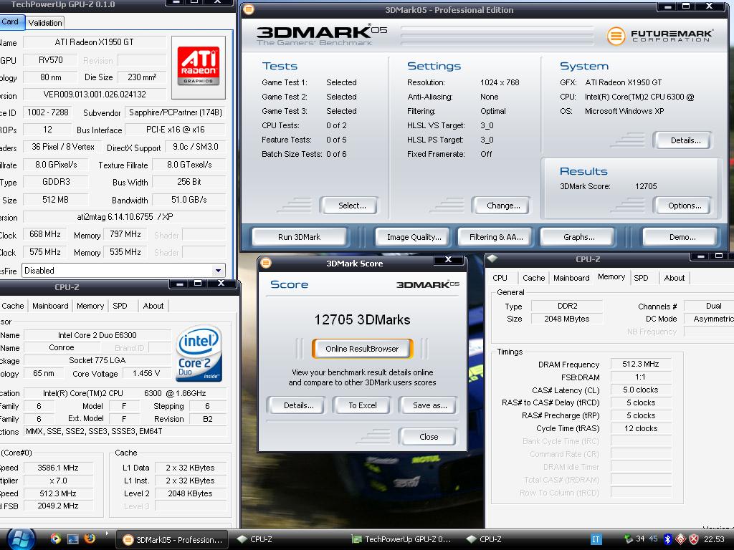Image resolution: width=734 pixels, height=550 pixels.
Task: Click Save as... in score dialog
Action: point(430,405)
